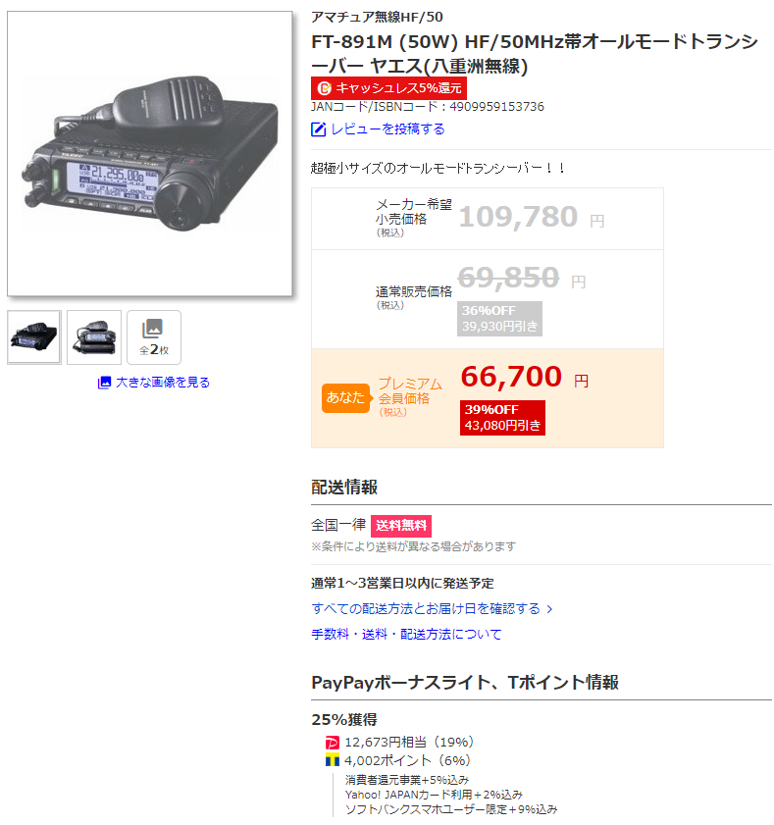Screen dimensions: 774x825
Task: Click the PayPay icon beside 12,673円相当
Action: [x=333, y=743]
